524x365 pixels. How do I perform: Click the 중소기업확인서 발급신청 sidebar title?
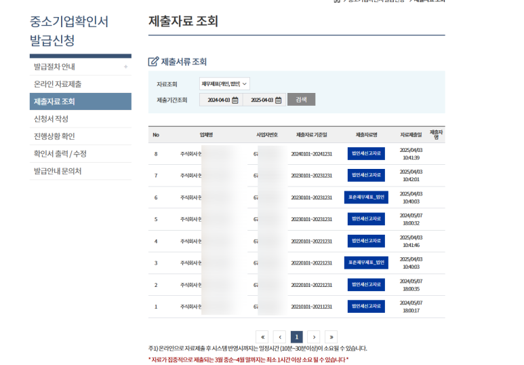point(69,31)
